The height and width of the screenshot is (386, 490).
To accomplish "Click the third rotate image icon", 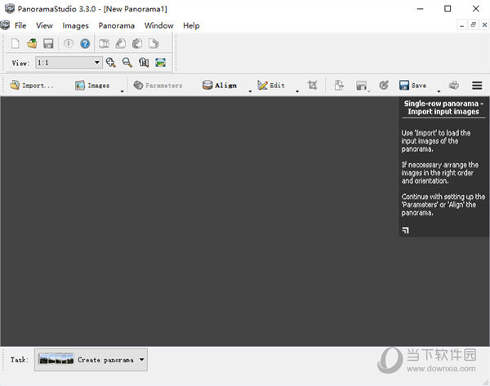I will pyautogui.click(x=137, y=43).
